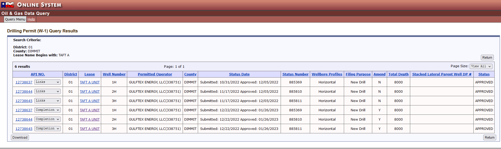Image resolution: width=501 pixels, height=149 pixels.
Task: Expand Links dropdown for status number 885369 row
Action: click(x=48, y=82)
